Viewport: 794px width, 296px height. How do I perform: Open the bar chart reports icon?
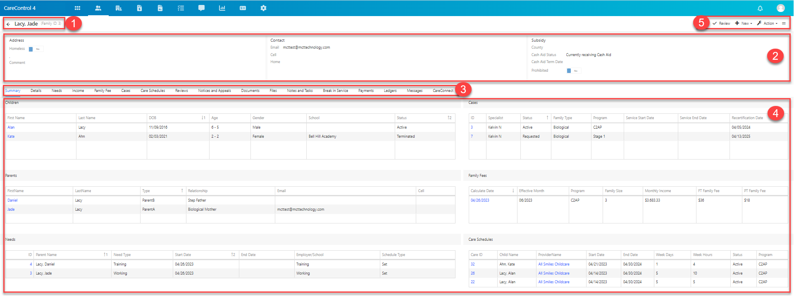pyautogui.click(x=222, y=8)
